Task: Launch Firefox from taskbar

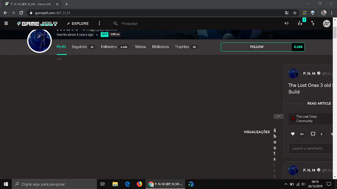Action: click(x=139, y=184)
